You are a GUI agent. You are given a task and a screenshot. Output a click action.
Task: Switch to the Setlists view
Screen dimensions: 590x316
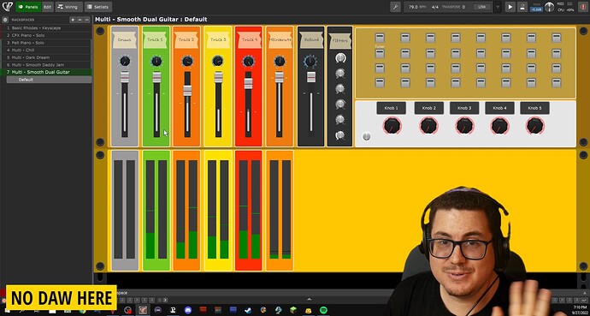(x=98, y=7)
